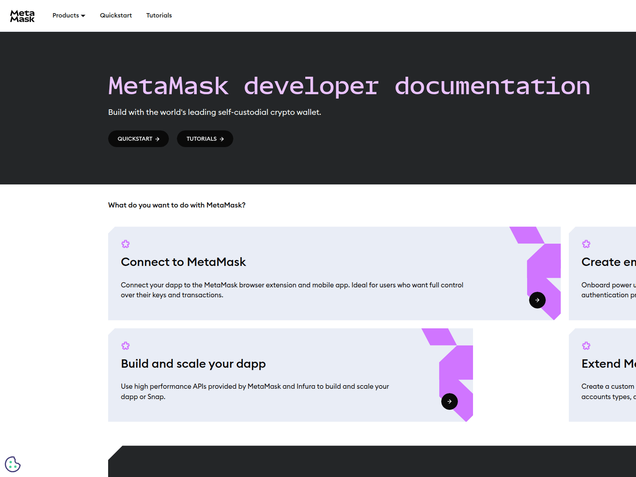The width and height of the screenshot is (636, 477).
Task: Select Tutorials in the navigation bar
Action: (159, 16)
